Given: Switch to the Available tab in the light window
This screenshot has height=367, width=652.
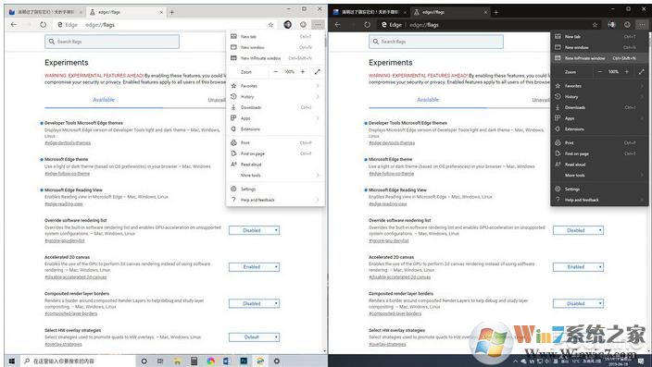Looking at the screenshot, I should tap(104, 100).
